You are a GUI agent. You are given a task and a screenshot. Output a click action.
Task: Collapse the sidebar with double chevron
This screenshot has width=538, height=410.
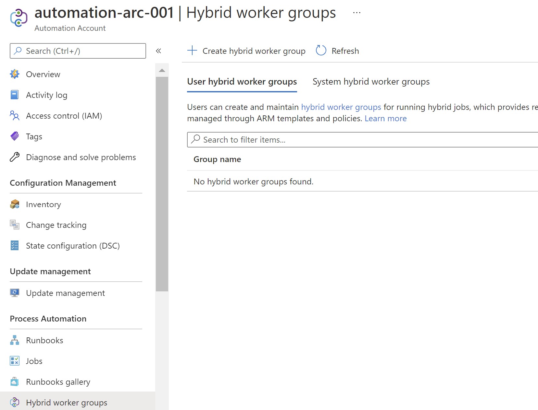pyautogui.click(x=158, y=51)
